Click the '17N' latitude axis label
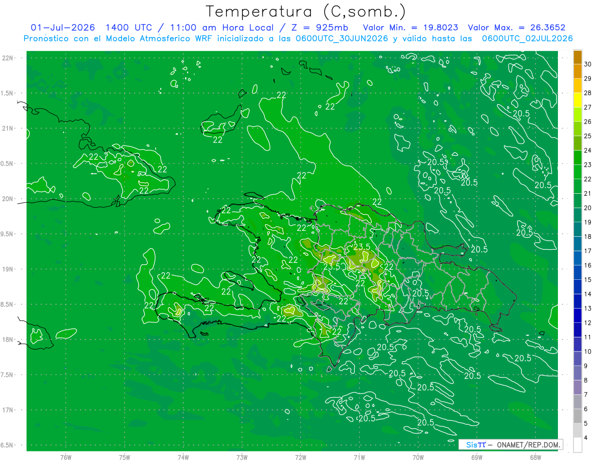This screenshot has height=464, width=601. (8, 410)
